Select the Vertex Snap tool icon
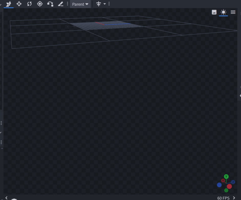The image size is (241, 200). point(50,4)
